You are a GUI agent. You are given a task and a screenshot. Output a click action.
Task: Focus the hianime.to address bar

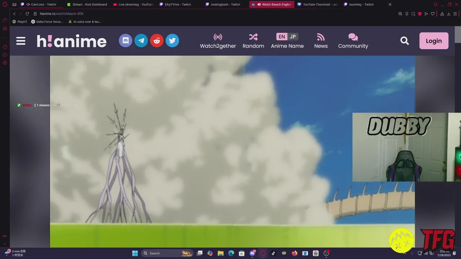coord(212,14)
